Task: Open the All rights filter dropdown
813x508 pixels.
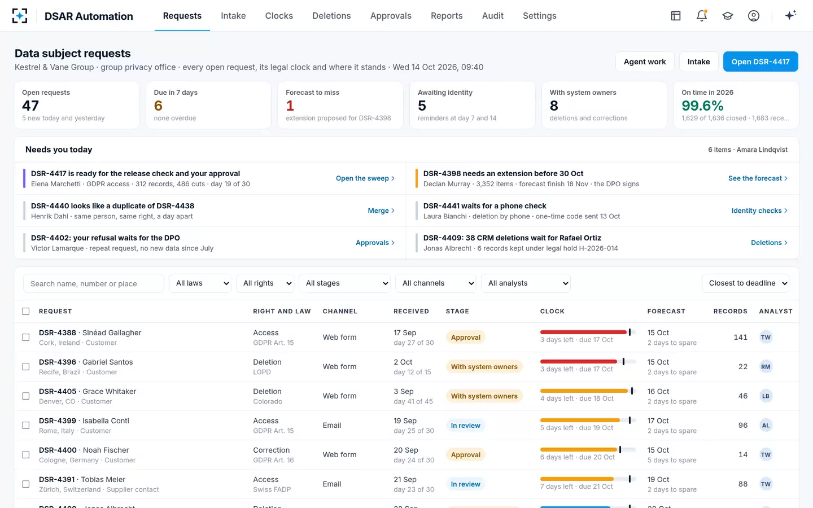Action: coord(265,283)
